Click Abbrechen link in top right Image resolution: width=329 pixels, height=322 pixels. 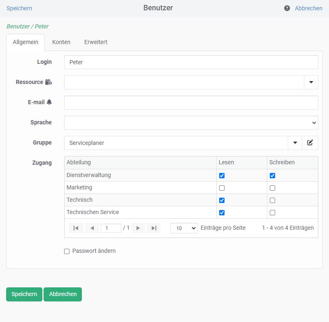tap(308, 8)
